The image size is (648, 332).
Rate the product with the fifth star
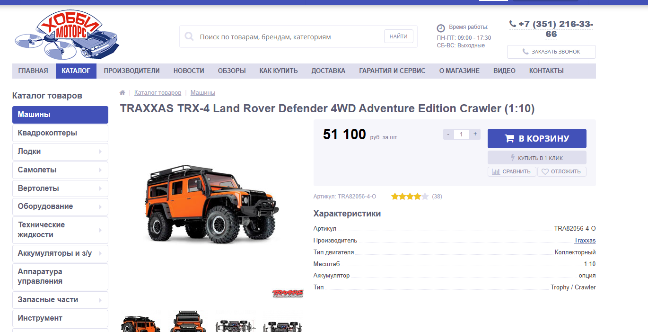425,196
